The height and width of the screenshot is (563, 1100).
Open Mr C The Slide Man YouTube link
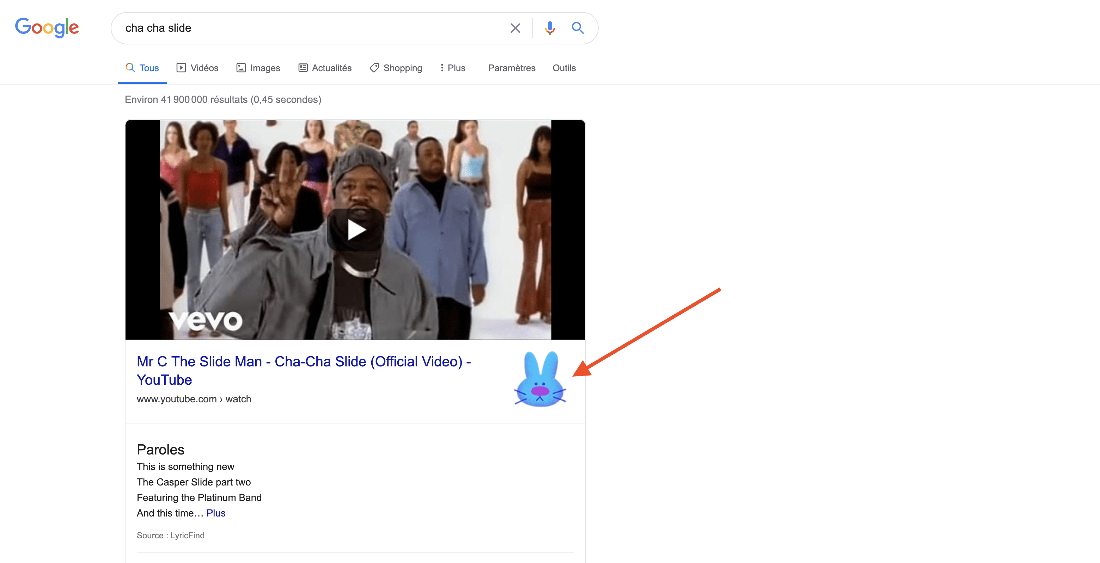point(304,371)
